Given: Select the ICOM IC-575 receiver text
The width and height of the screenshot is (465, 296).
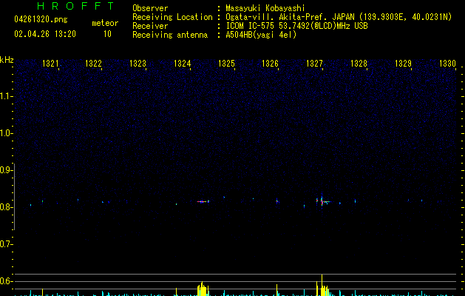Looking at the screenshot, I should point(296,26).
